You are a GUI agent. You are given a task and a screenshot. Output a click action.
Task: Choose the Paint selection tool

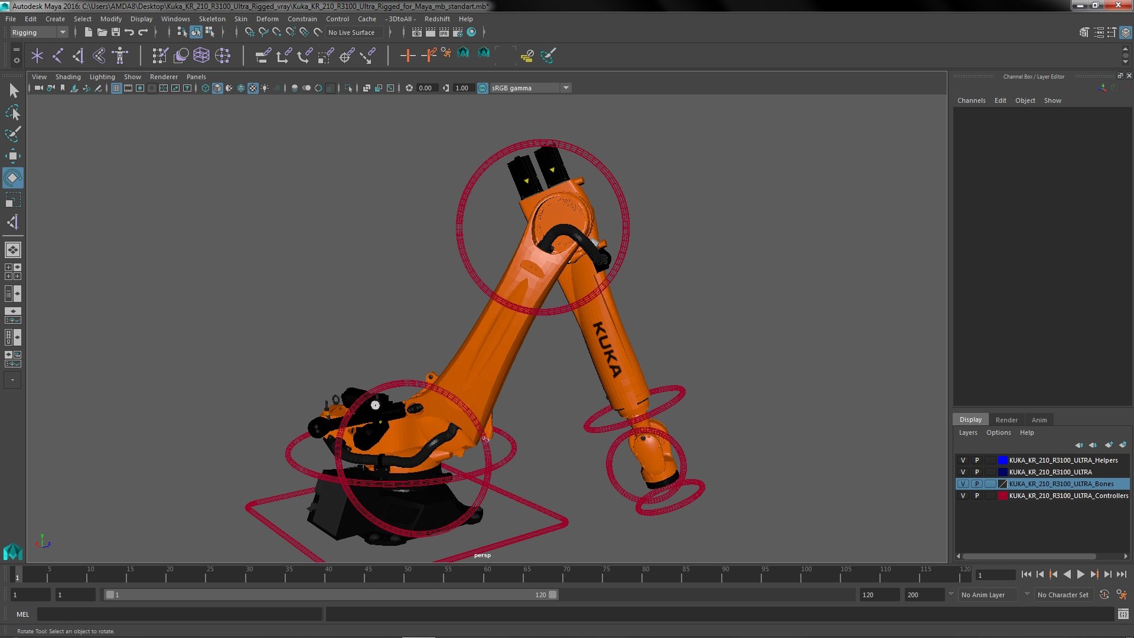click(13, 134)
